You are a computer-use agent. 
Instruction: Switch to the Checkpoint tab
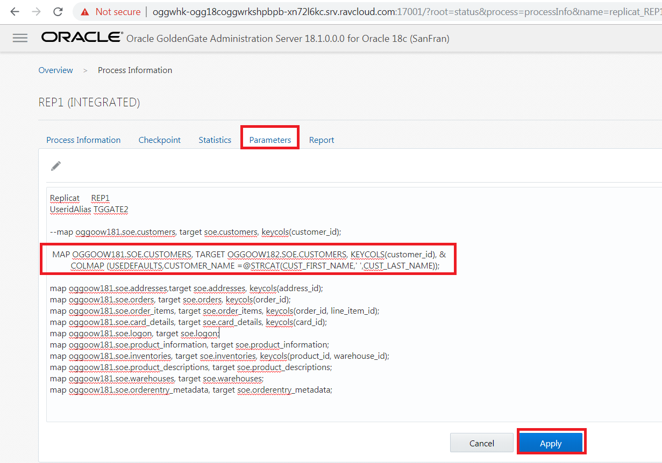[160, 140]
